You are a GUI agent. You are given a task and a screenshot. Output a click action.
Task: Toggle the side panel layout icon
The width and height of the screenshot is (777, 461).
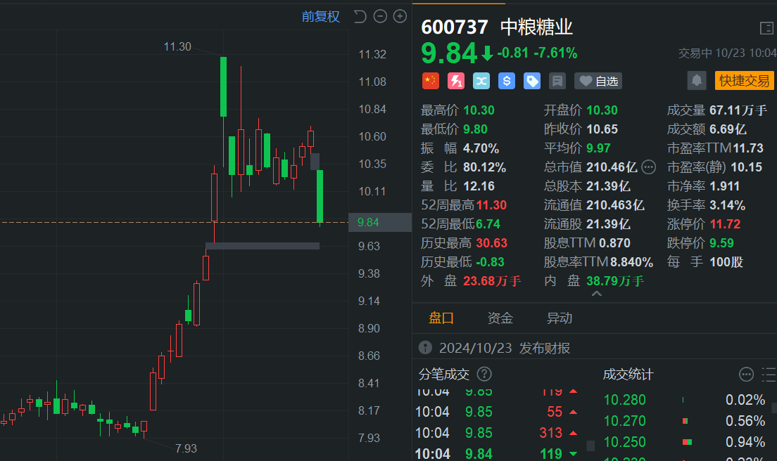click(766, 28)
